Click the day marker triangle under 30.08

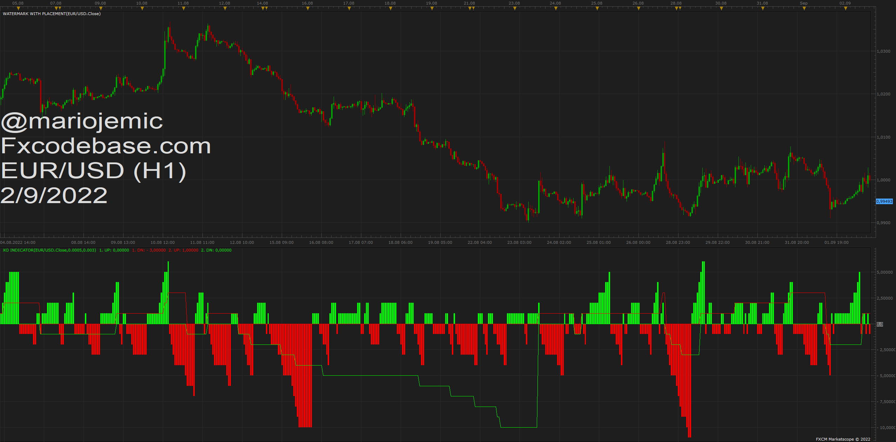pos(721,8)
